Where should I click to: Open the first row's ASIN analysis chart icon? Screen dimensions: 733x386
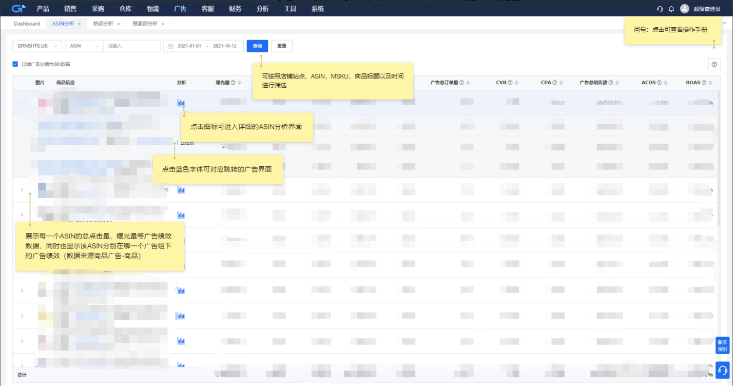181,103
